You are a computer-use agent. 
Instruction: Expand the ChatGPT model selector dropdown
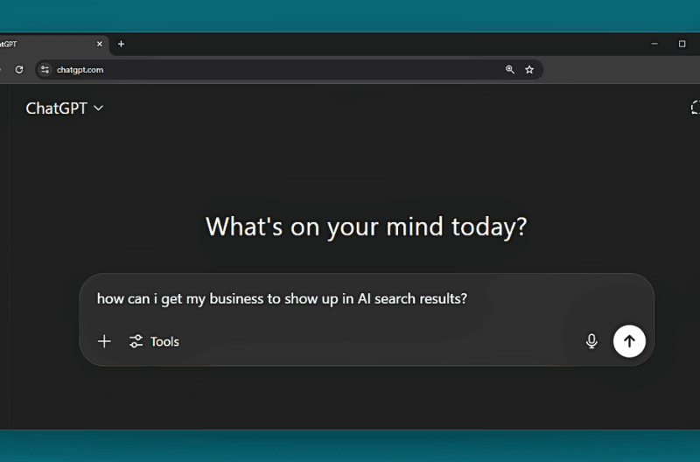point(64,108)
